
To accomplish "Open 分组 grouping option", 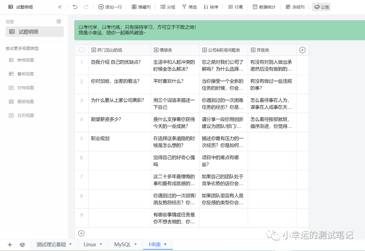I will (x=168, y=7).
